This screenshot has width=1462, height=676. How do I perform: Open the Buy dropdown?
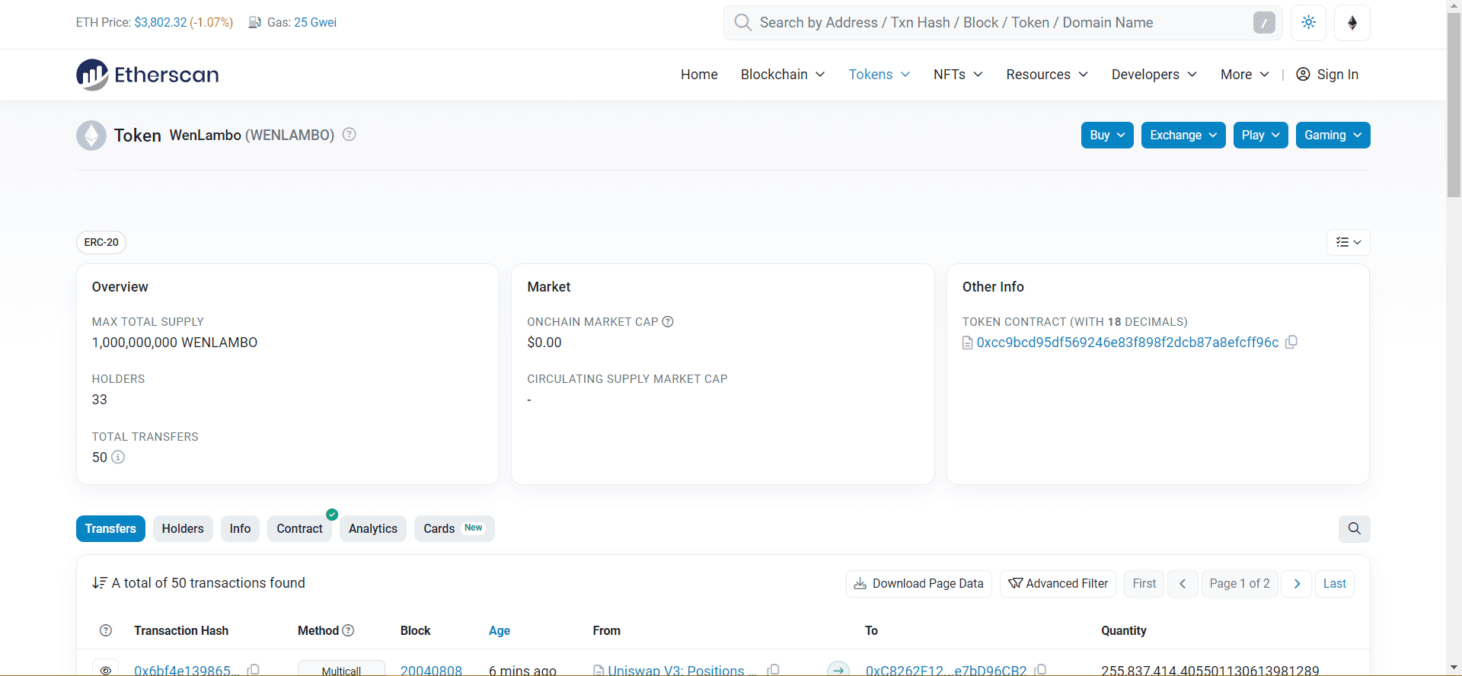point(1107,136)
